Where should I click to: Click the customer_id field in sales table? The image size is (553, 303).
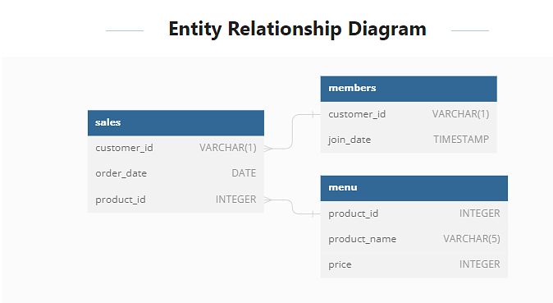point(176,148)
